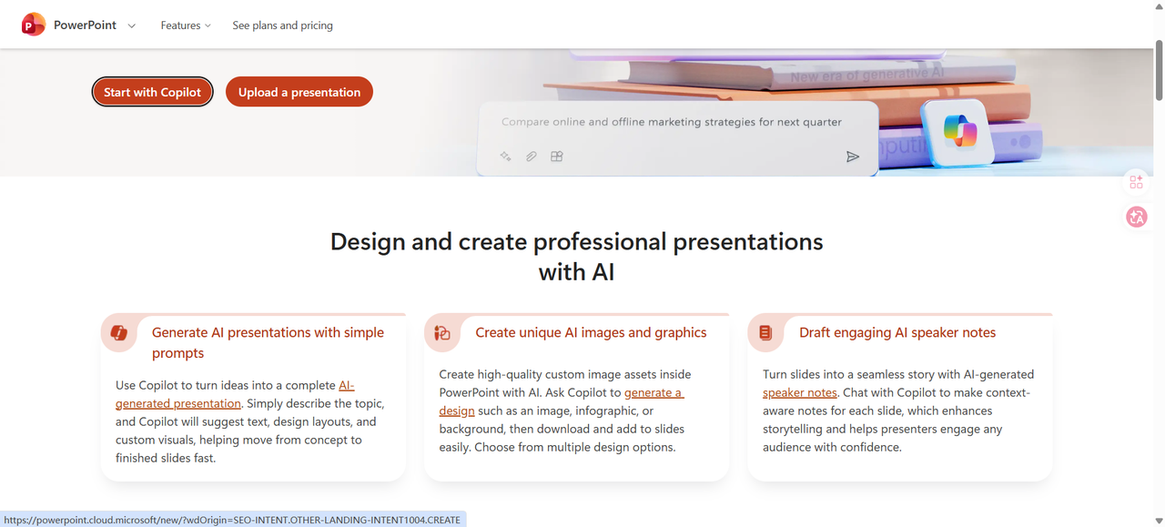Viewport: 1165px width, 527px height.
Task: Click the Copilot prompt text field
Action: click(x=672, y=122)
